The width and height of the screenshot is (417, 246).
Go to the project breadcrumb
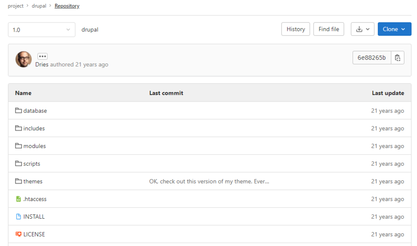tap(16, 6)
